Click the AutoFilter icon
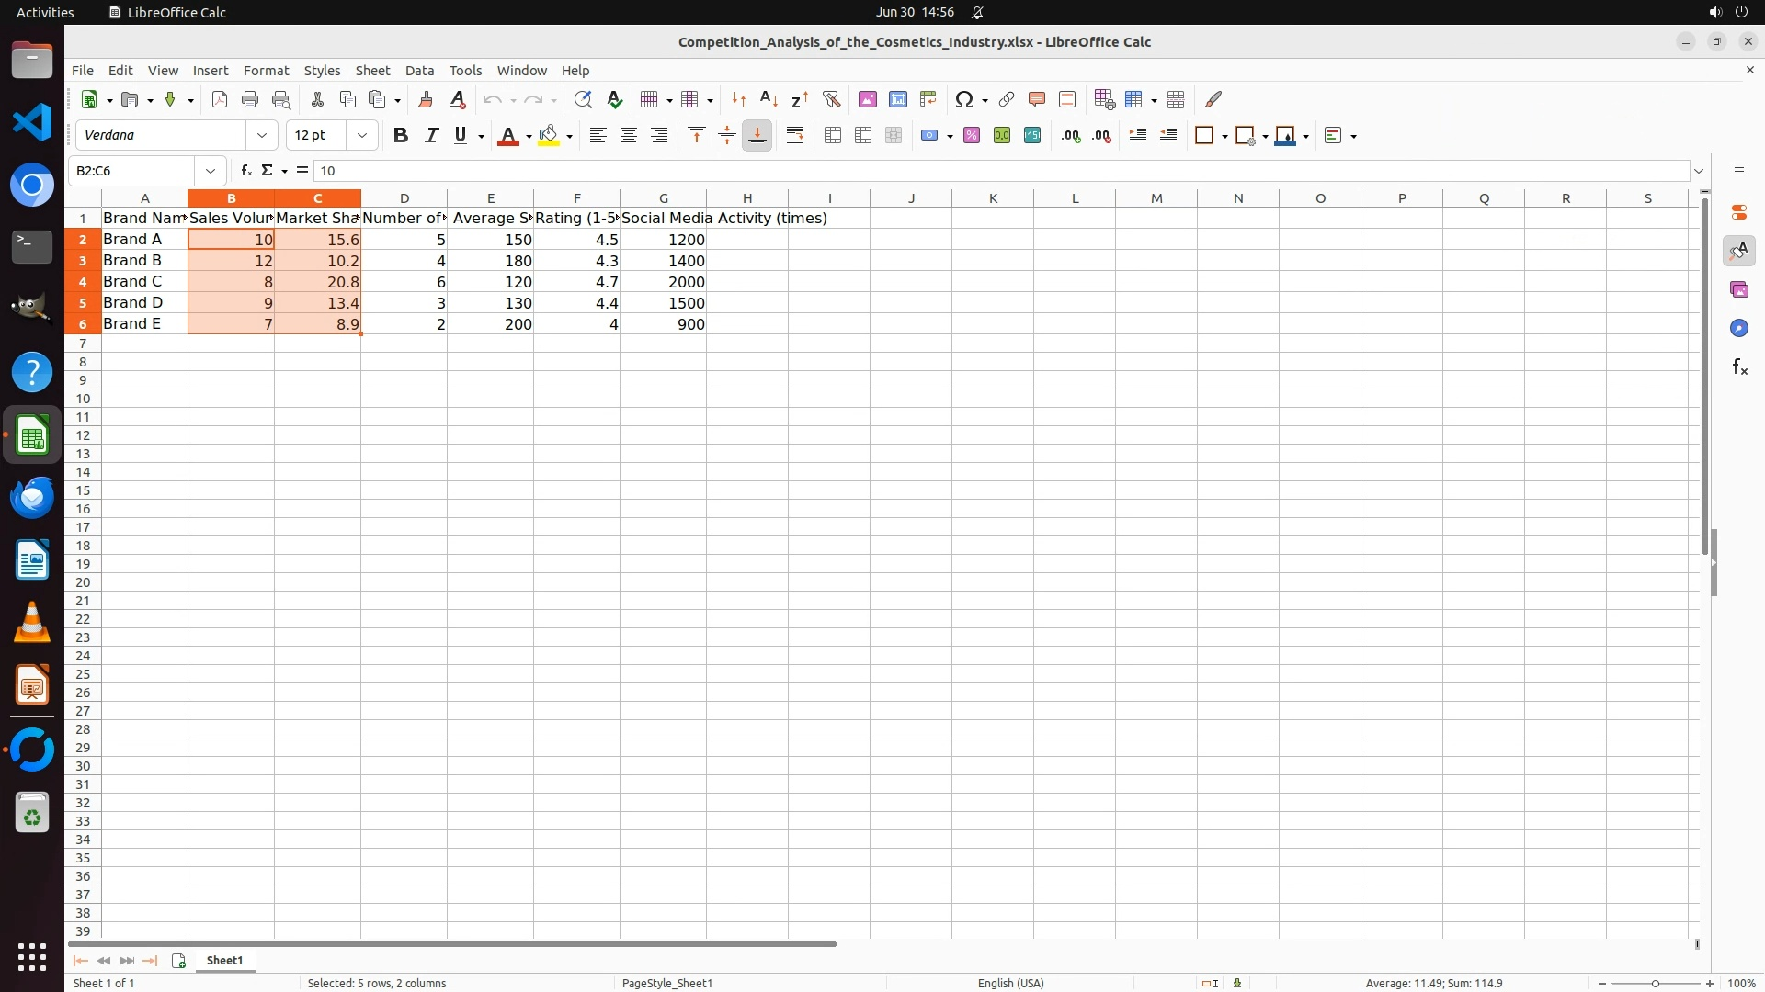The height and width of the screenshot is (992, 1765). click(831, 99)
